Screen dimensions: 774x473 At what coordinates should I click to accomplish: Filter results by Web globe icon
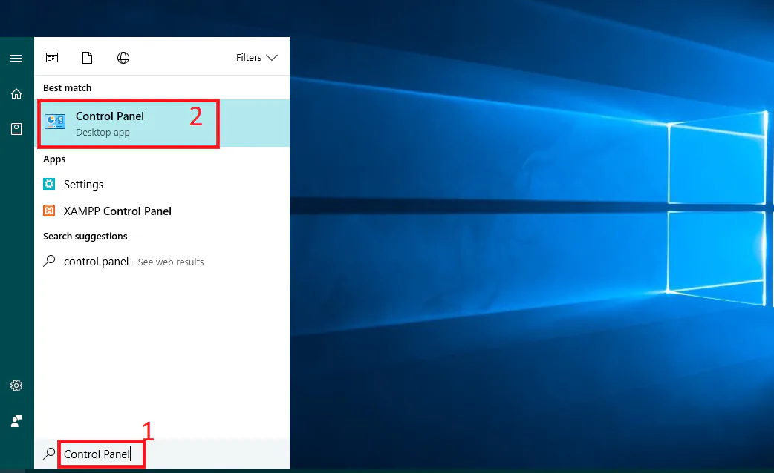[x=123, y=58]
